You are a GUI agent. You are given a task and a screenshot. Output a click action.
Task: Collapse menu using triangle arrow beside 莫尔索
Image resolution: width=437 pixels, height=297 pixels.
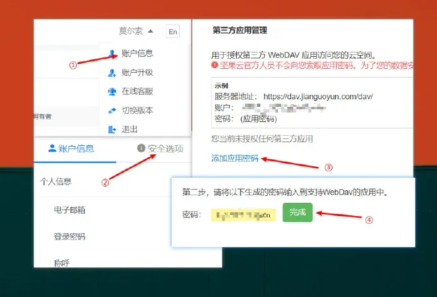[150, 31]
